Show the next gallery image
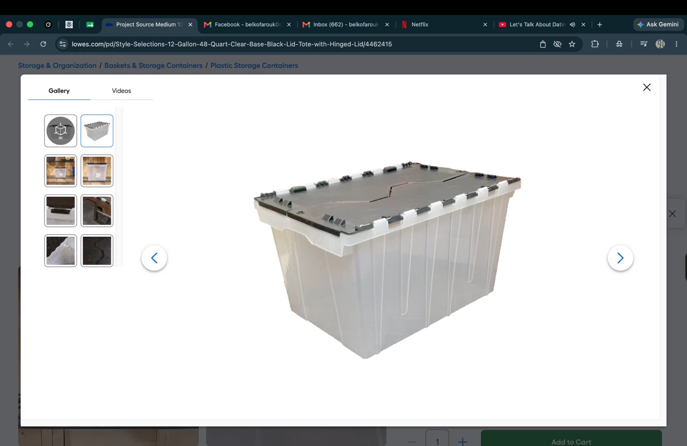 pos(620,258)
